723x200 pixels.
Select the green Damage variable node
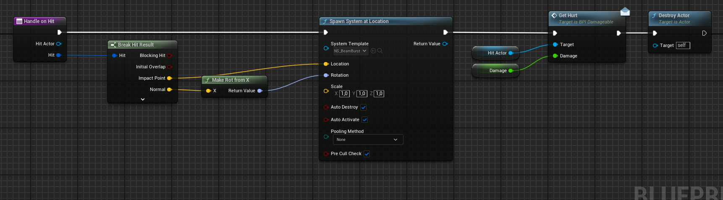point(495,70)
